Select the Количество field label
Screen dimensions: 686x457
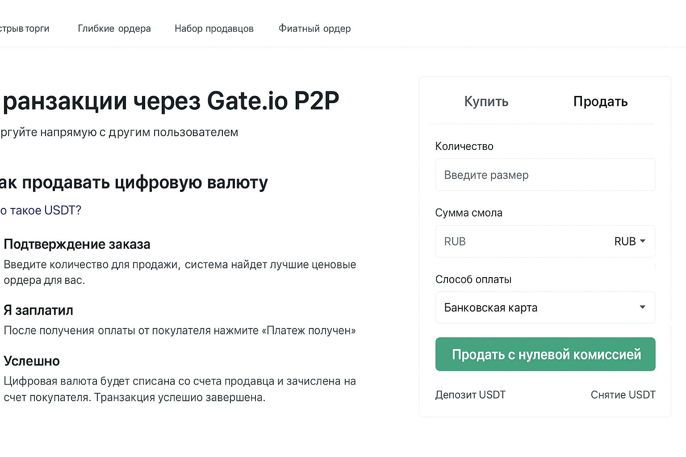click(464, 146)
